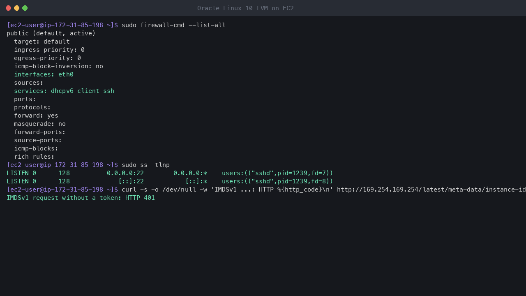Click the 'forward-ports:' line
526x296 pixels.
point(40,132)
